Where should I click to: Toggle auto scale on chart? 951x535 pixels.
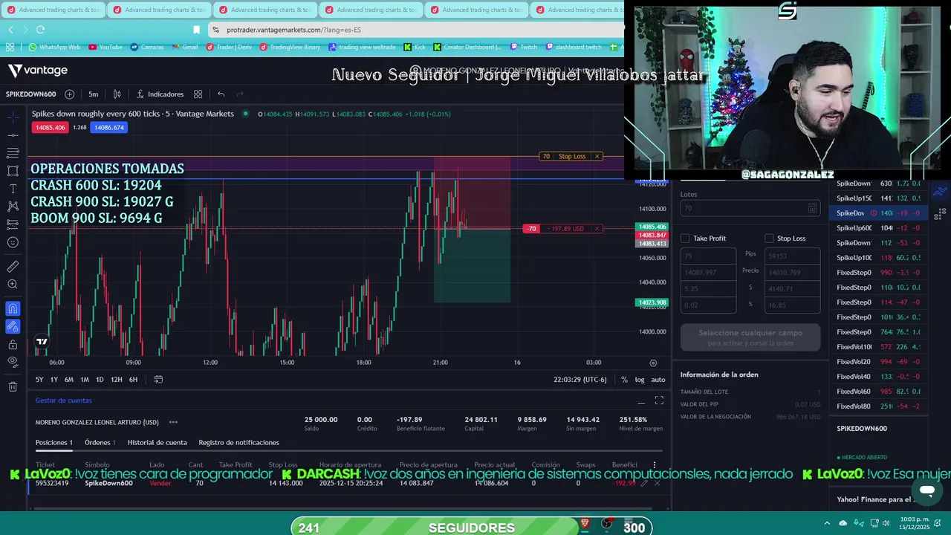[658, 380]
